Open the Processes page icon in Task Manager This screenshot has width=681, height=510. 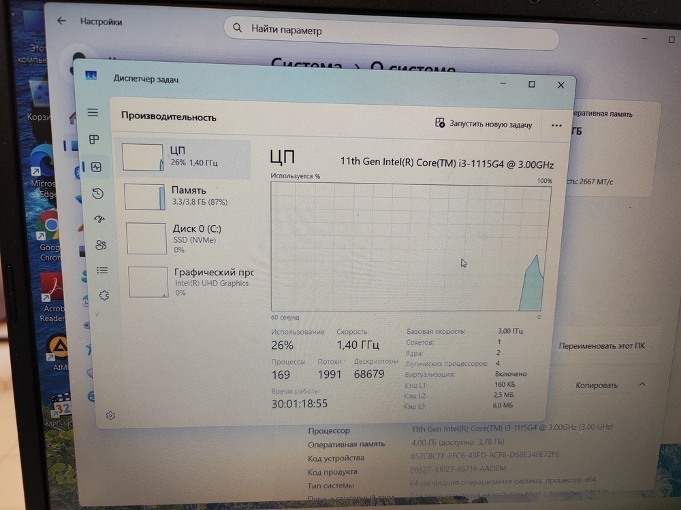94,139
